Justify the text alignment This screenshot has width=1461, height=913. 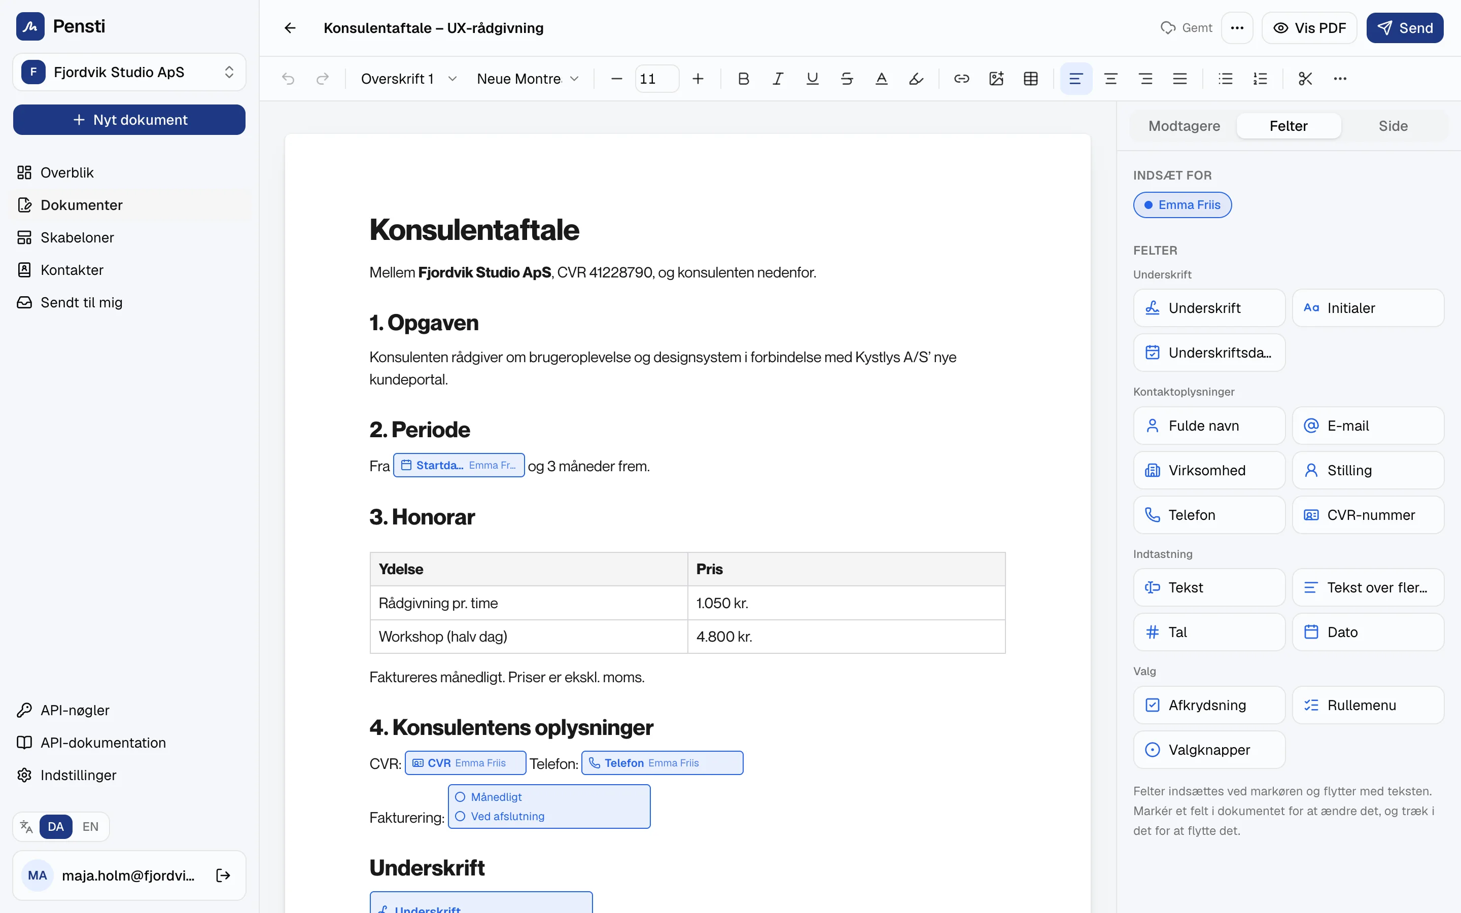(1179, 79)
